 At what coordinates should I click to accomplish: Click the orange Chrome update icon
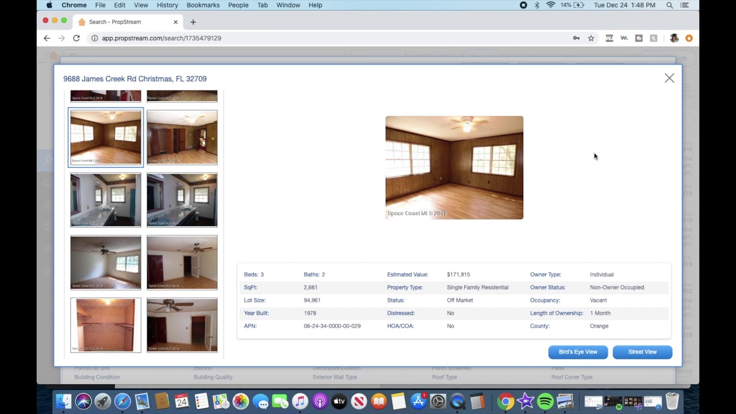pyautogui.click(x=689, y=38)
